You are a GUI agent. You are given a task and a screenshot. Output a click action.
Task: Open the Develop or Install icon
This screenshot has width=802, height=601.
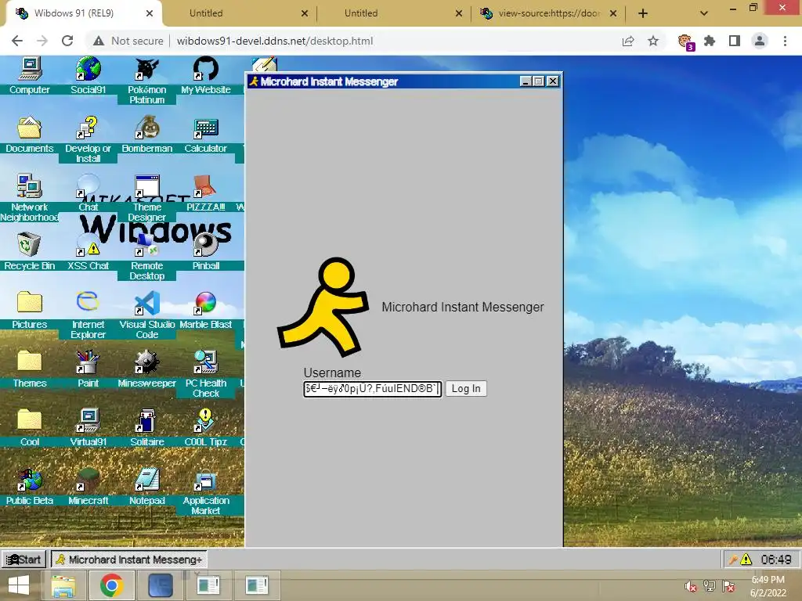click(x=88, y=128)
